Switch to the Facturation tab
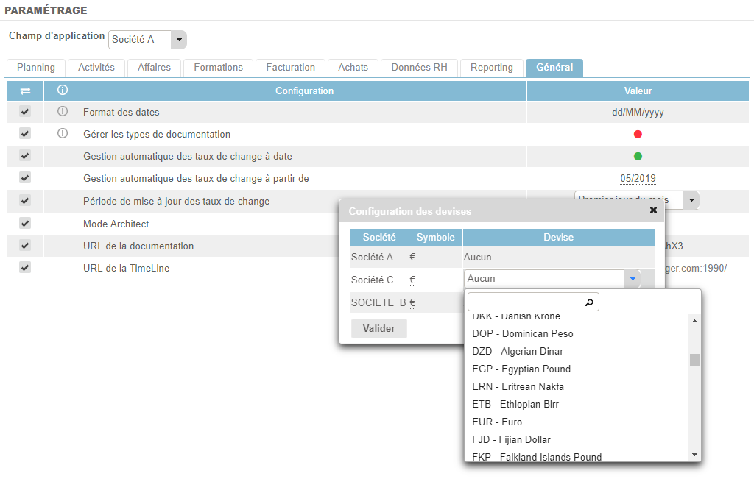 pyautogui.click(x=290, y=68)
